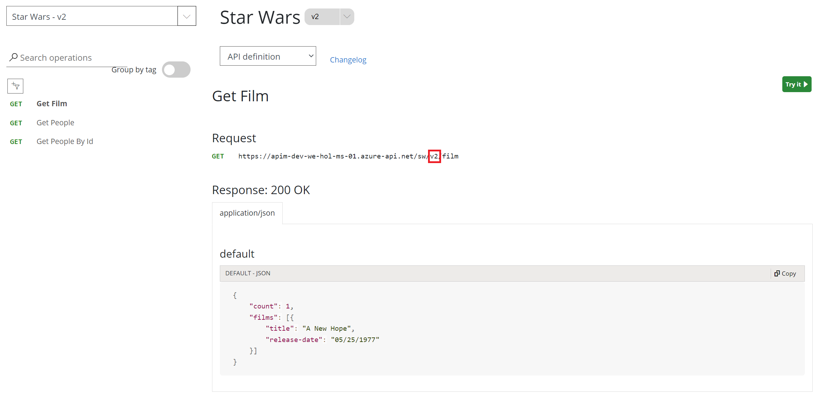Image resolution: width=825 pixels, height=396 pixels.
Task: Click the Response: 200 OK heading
Action: (x=261, y=190)
